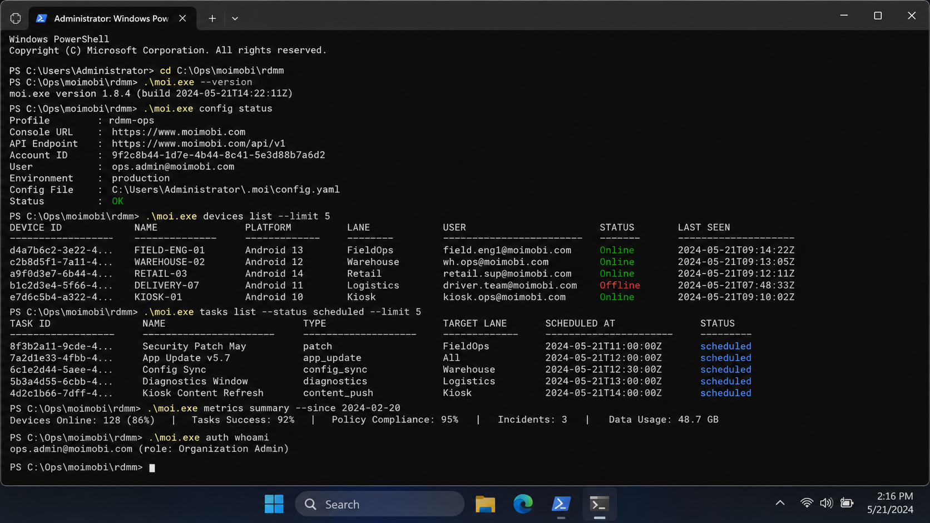Viewport: 930px width, 523px height.
Task: Click the scheduled status of Security Patch May
Action: click(x=726, y=347)
